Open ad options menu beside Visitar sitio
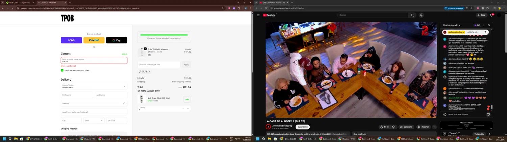The width and height of the screenshot is (507, 142). [489, 134]
